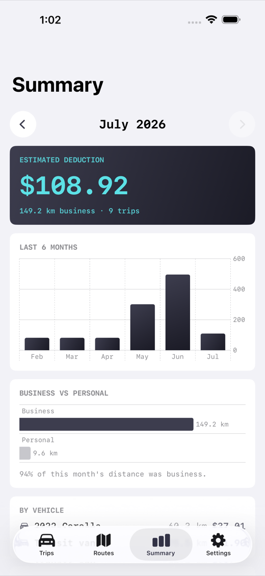
Task: Tap the February bar in chart
Action: [x=37, y=344]
